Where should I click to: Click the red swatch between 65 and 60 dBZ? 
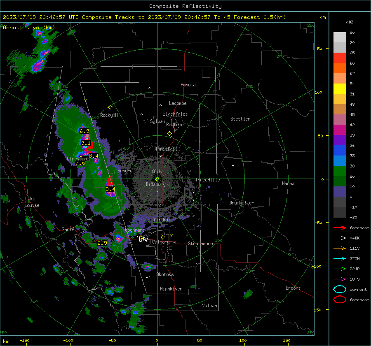coord(340,58)
